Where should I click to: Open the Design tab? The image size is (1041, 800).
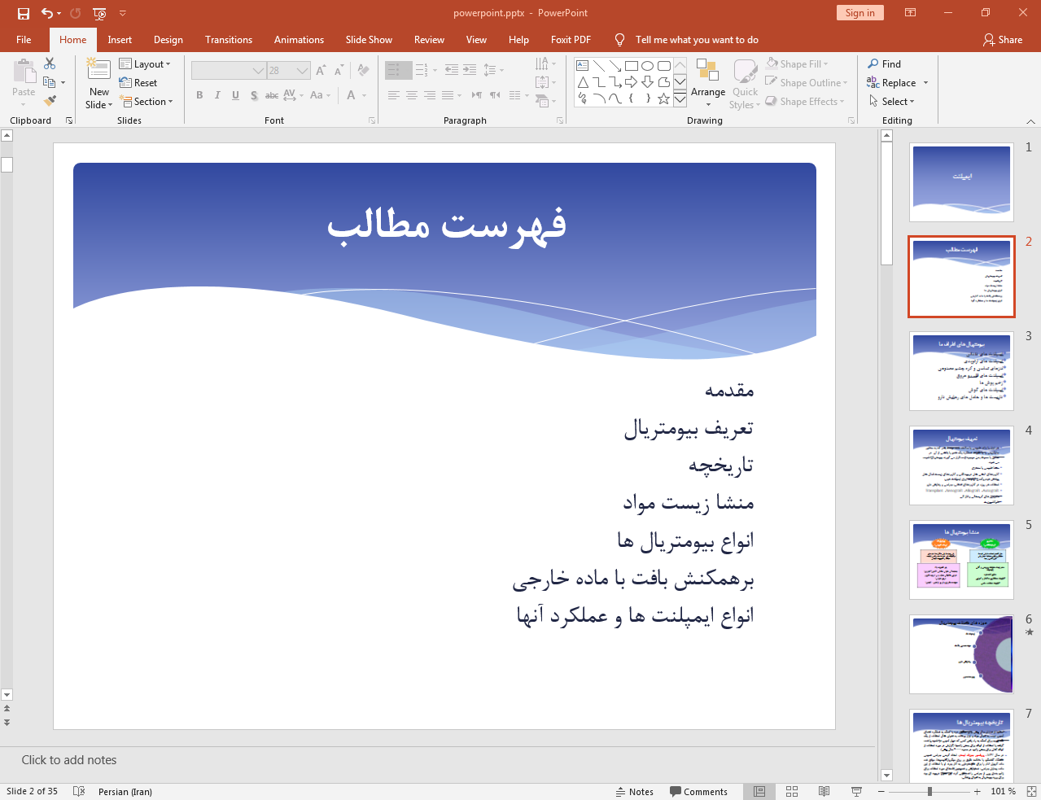click(168, 40)
